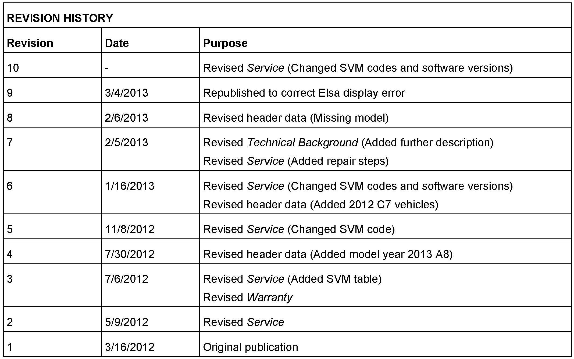Click 'Republished to correct Elsa display error' text

click(x=304, y=93)
